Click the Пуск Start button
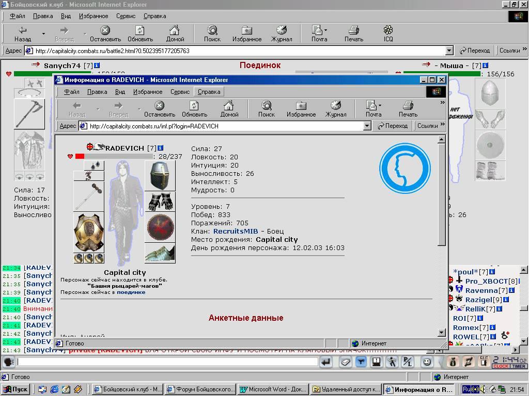The width and height of the screenshot is (529, 396). pyautogui.click(x=15, y=389)
